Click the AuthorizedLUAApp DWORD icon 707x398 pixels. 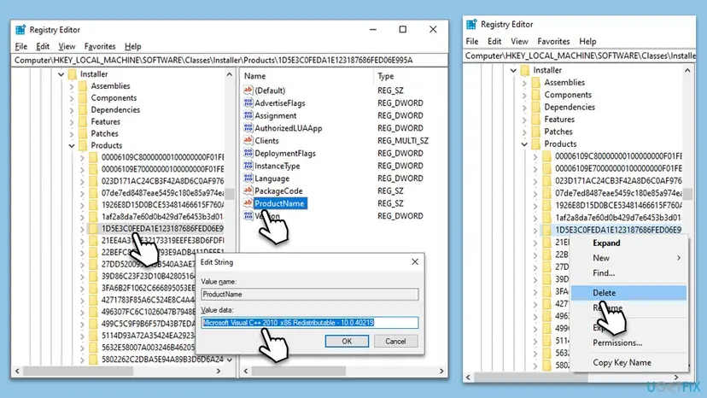248,128
